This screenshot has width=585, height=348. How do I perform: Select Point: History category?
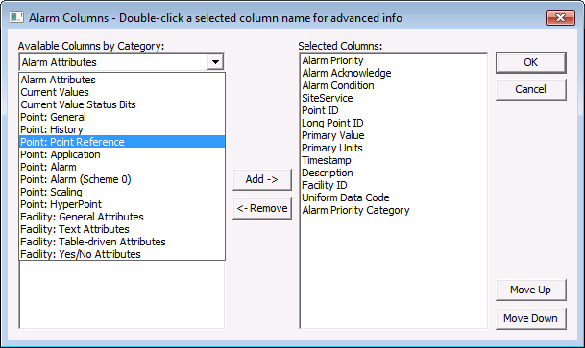point(122,129)
